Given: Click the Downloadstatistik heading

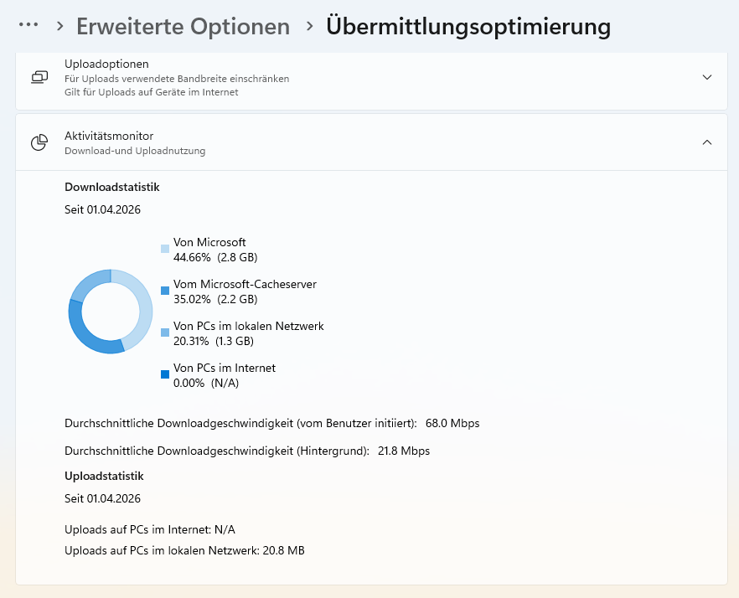Looking at the screenshot, I should [x=111, y=187].
